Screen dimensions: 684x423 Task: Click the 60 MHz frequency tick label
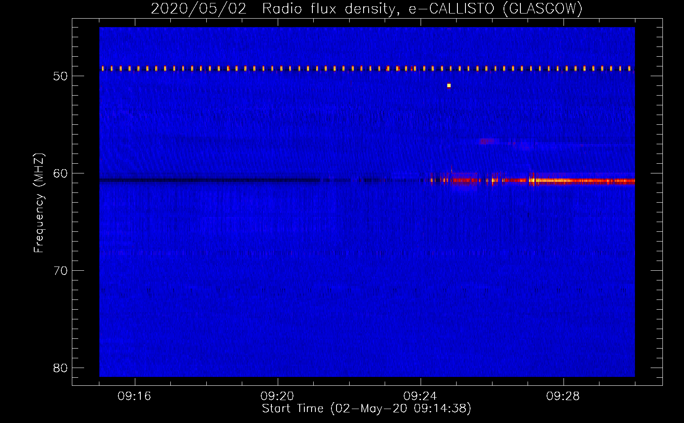tap(60, 173)
